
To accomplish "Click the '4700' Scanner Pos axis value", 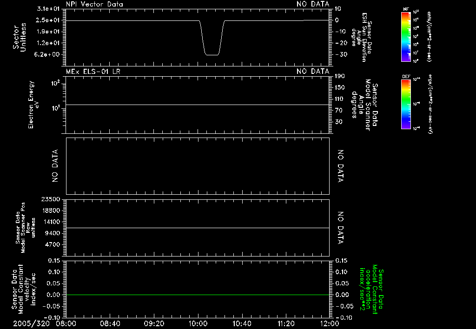I will 52,244.
